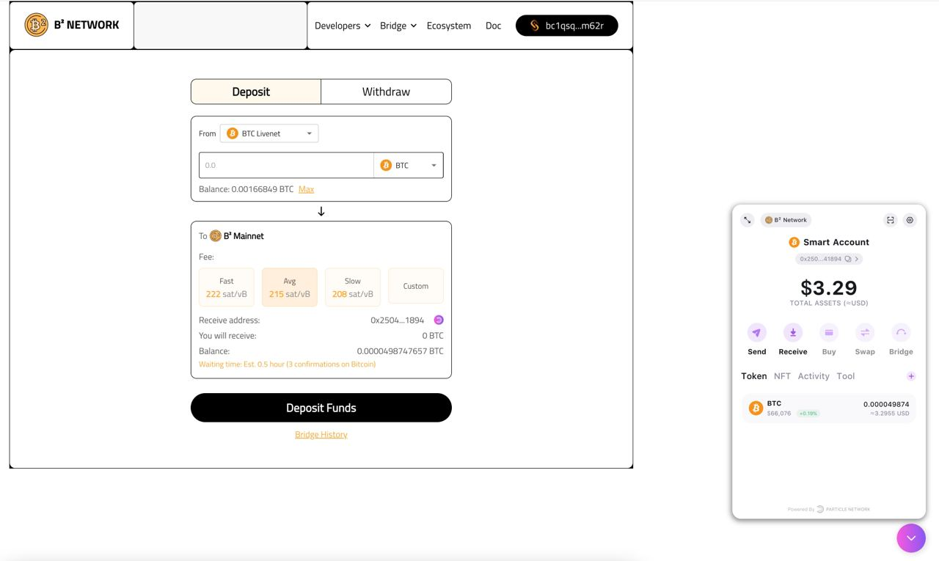The width and height of the screenshot is (939, 561).
Task: Click the Waiting time estimate text
Action: click(287, 364)
